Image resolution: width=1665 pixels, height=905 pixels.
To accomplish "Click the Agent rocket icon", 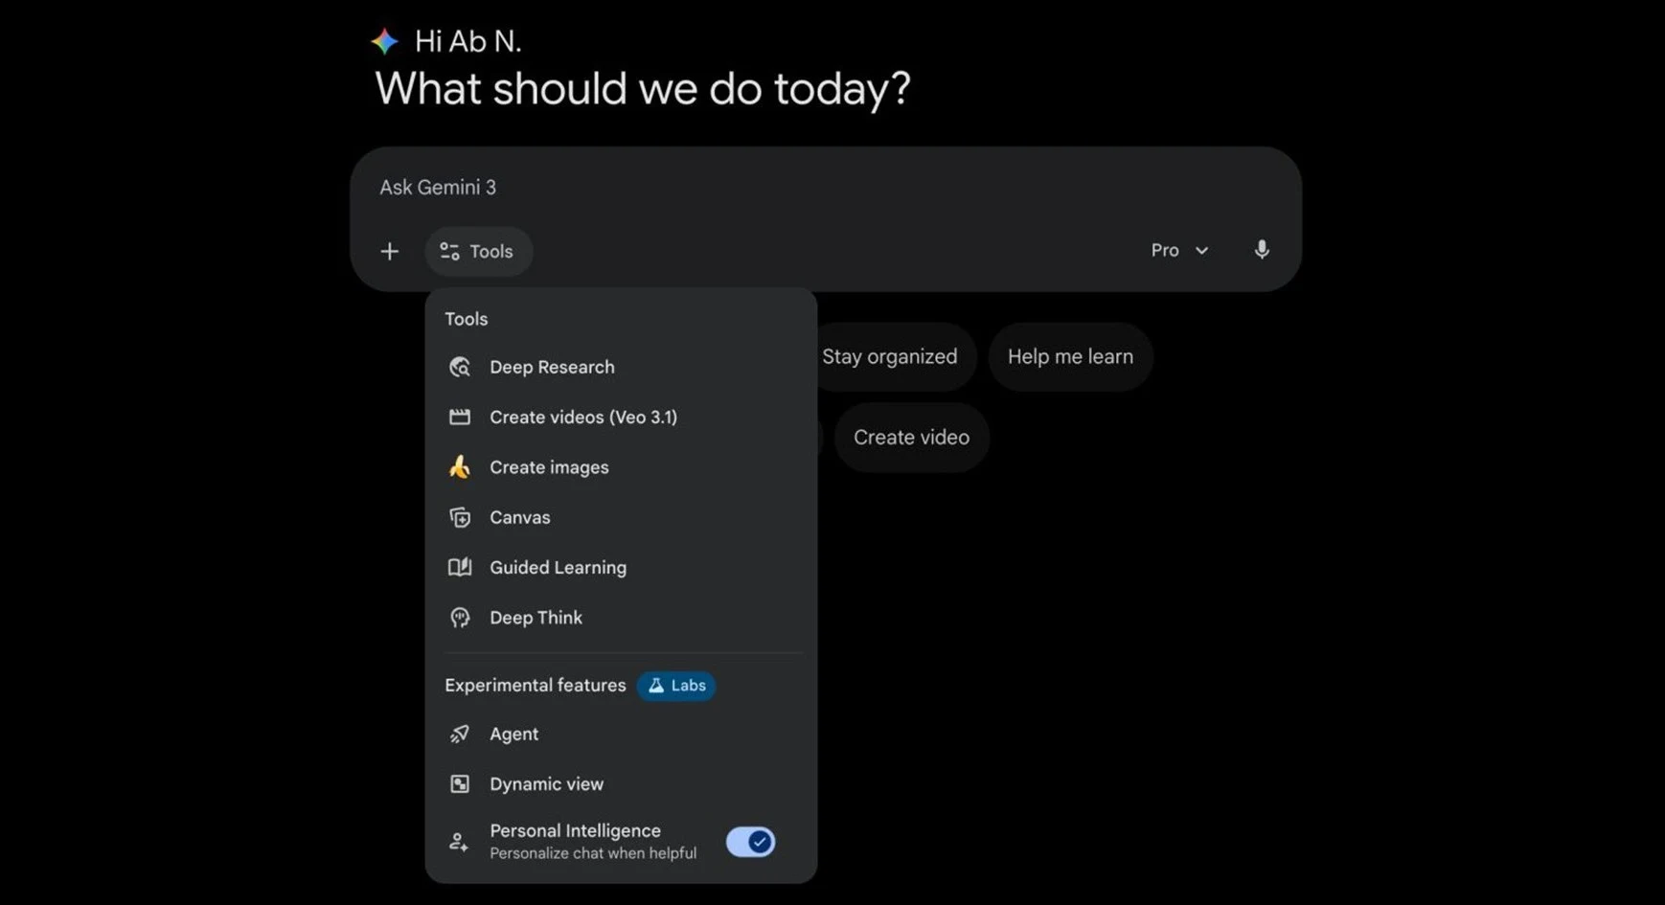I will point(460,734).
